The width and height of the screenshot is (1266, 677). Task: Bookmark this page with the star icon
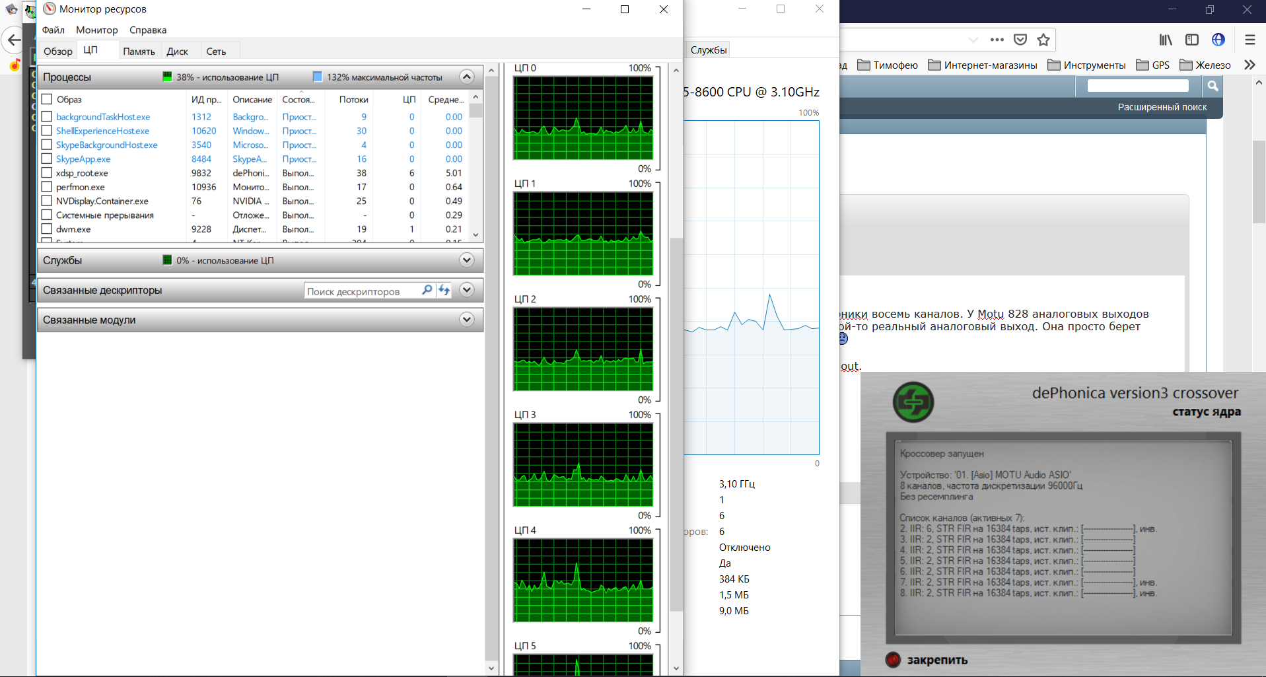(1043, 40)
